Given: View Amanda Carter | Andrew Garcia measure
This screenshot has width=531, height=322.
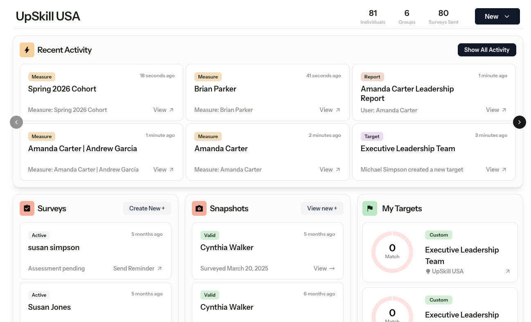Looking at the screenshot, I should click(164, 170).
